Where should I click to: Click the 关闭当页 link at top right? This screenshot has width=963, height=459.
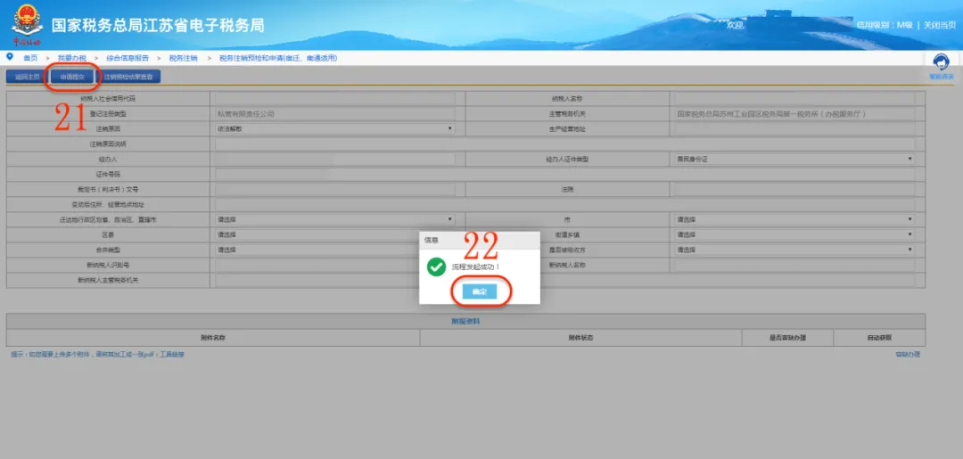(940, 25)
